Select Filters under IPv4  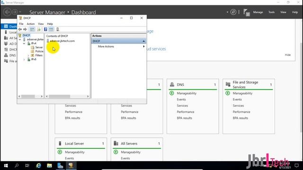[39, 55]
